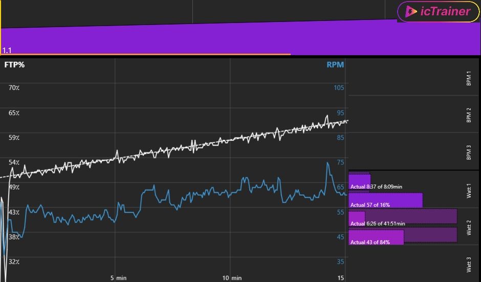Click the icTrainer logo badge
The image size is (481, 282).
pyautogui.click(x=438, y=12)
